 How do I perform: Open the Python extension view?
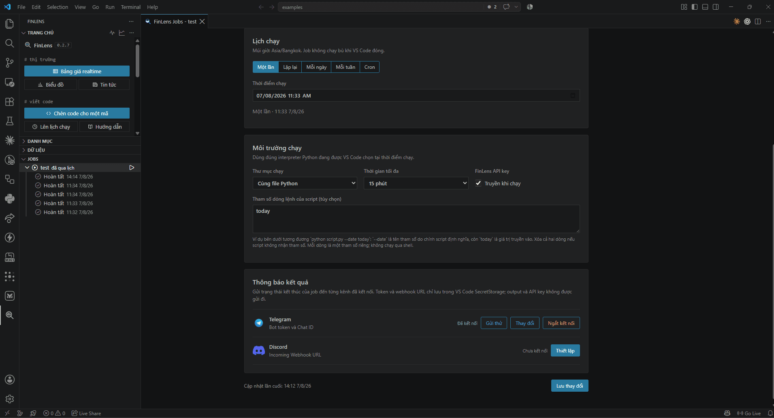pos(9,199)
